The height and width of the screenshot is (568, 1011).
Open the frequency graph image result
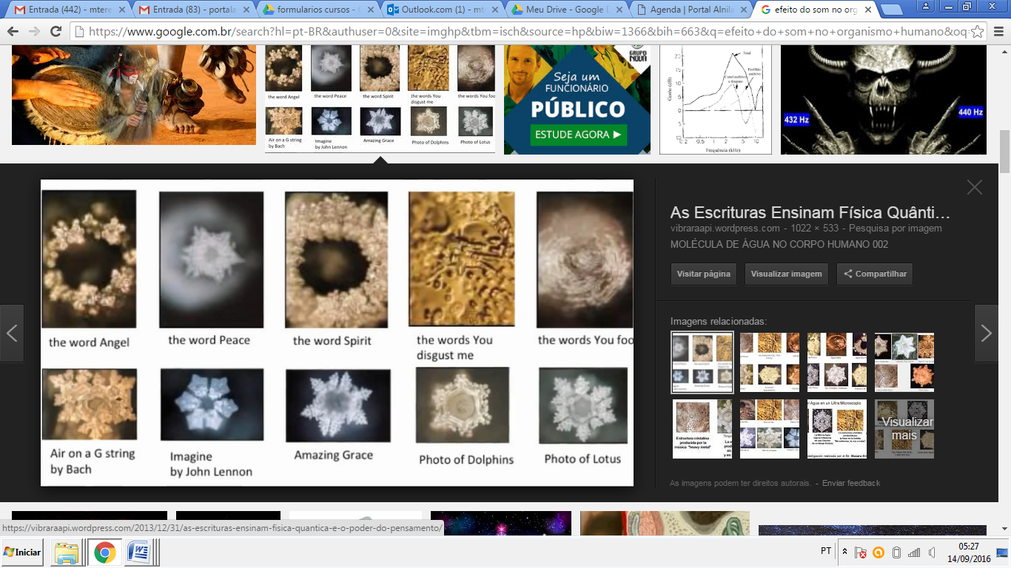coord(716,100)
